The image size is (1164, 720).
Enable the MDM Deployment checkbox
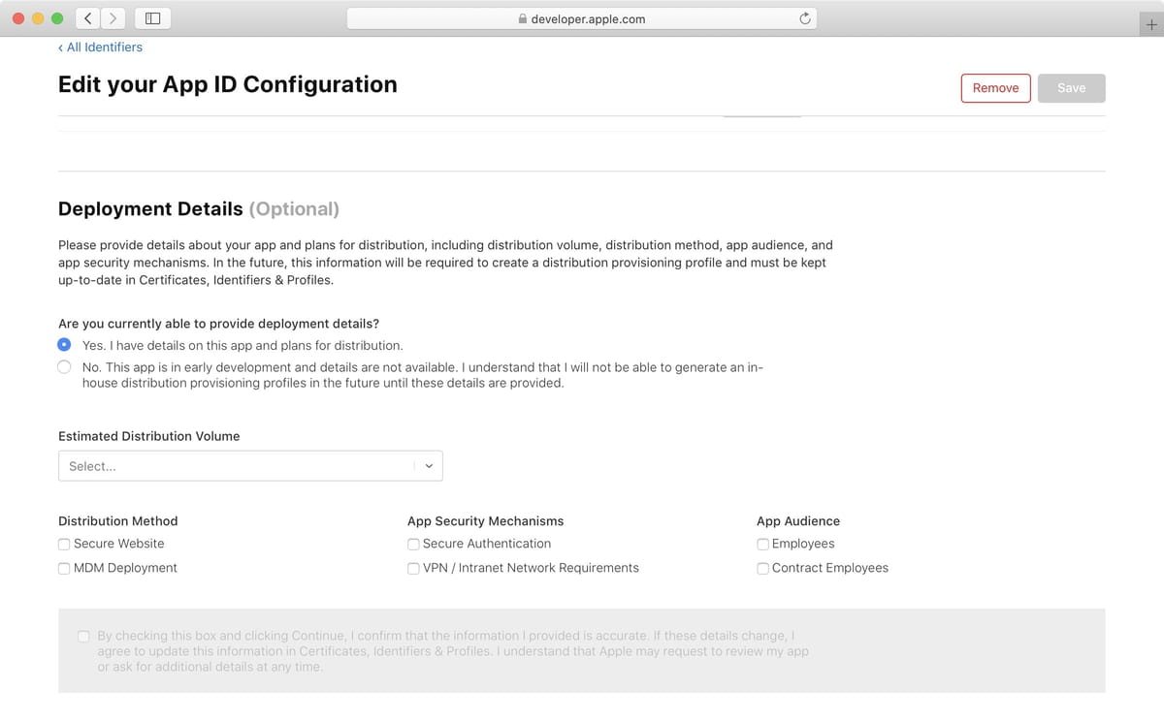pos(64,569)
